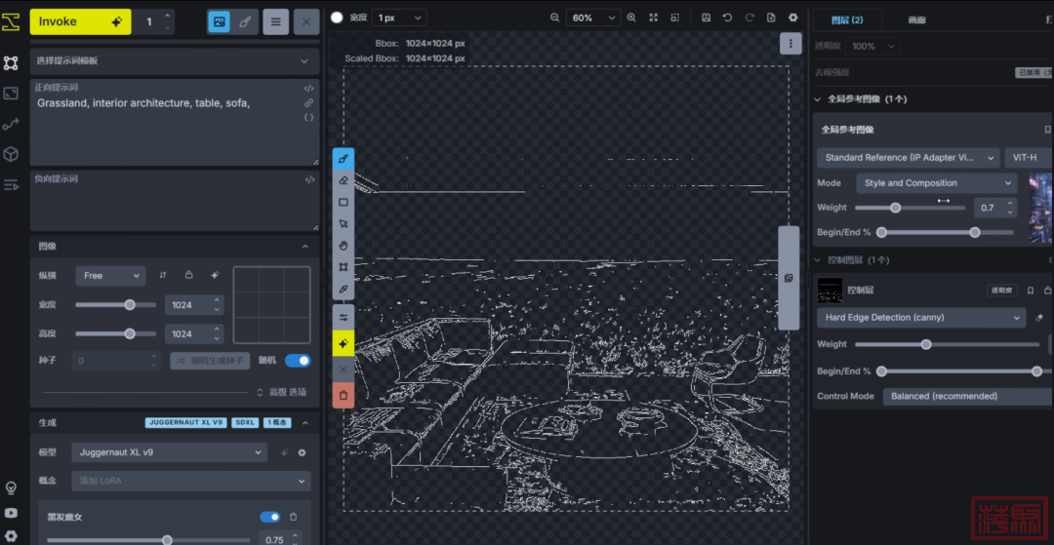Expand the Style and Composition mode dropdown
1054x545 pixels.
pos(937,183)
